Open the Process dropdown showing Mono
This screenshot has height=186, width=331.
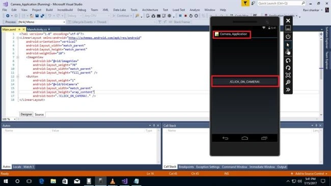(41, 22)
